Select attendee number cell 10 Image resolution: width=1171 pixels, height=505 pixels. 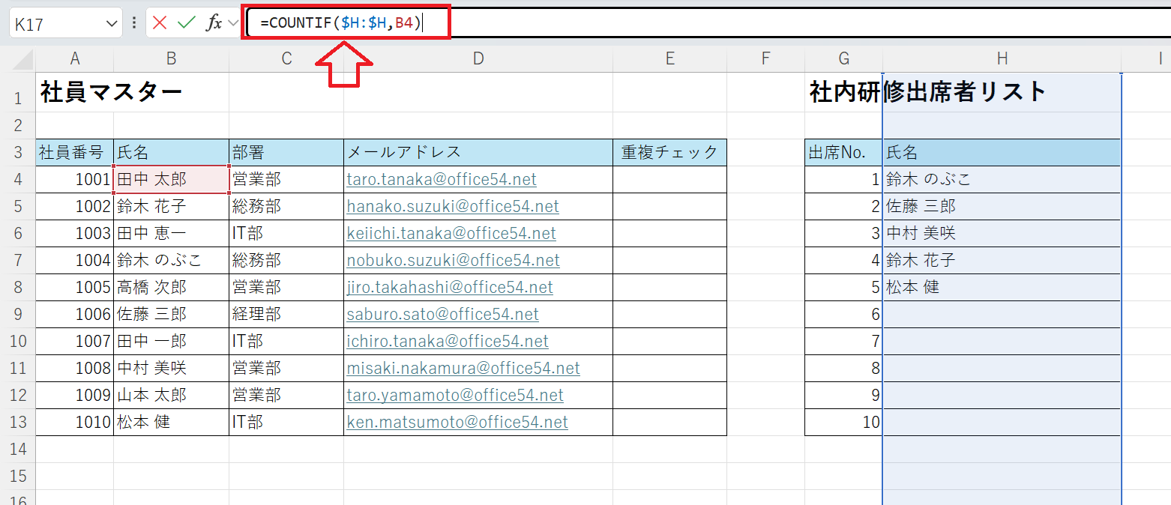(x=844, y=422)
